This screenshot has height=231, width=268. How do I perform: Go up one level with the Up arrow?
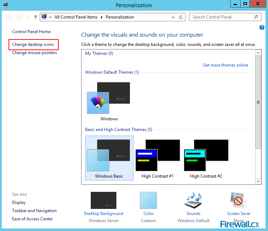pos(35,17)
